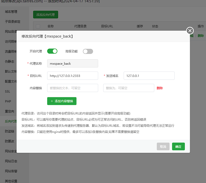Screen dimensions: 206x183
Task: Click red 删除 link beside content replacement
Action: click(160, 88)
